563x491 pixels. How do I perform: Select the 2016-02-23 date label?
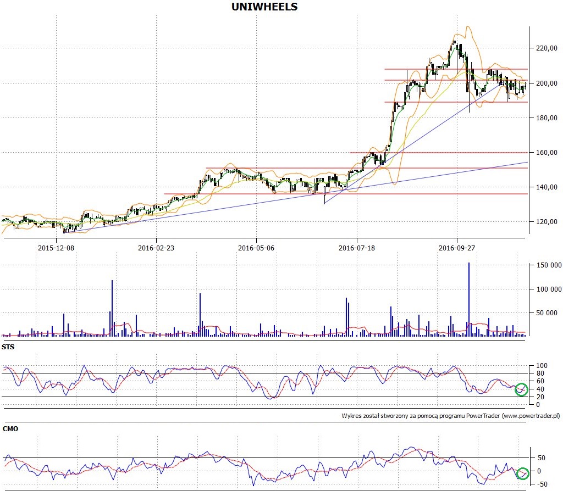click(156, 248)
